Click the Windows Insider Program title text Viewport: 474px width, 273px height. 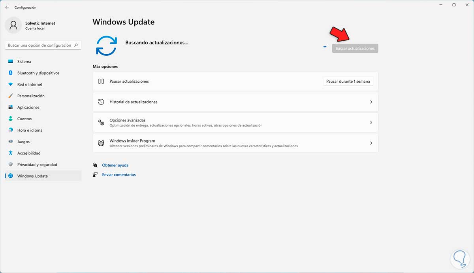click(132, 140)
